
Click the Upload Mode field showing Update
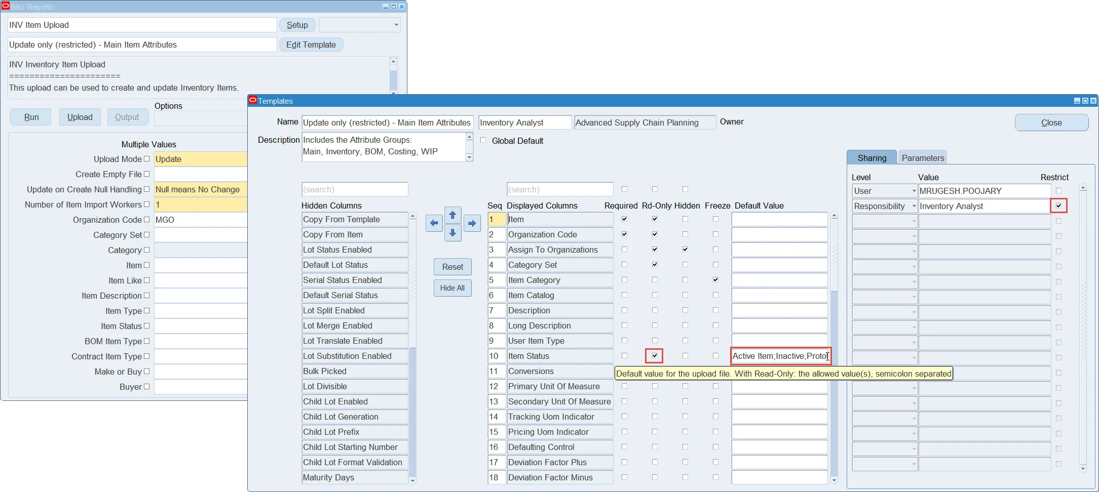coord(201,159)
